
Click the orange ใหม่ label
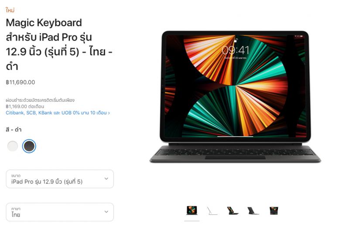pyautogui.click(x=10, y=10)
